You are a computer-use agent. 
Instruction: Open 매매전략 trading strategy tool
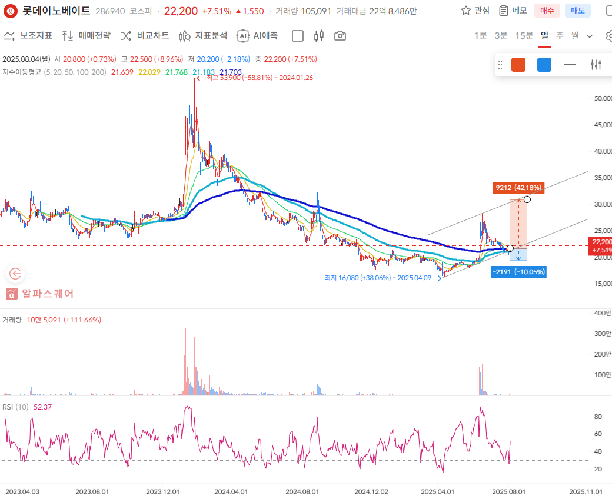point(87,36)
